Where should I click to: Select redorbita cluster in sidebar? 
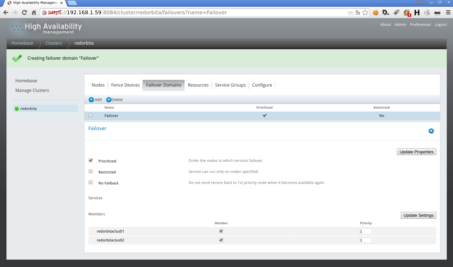29,109
